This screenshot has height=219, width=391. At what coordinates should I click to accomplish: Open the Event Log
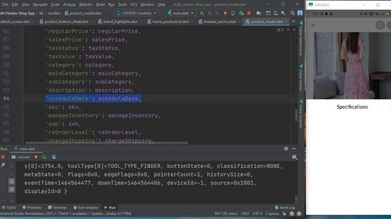point(285,207)
